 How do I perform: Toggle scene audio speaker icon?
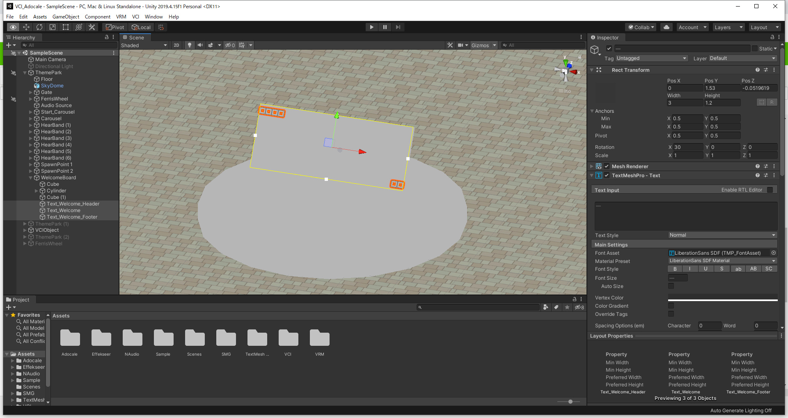click(200, 45)
